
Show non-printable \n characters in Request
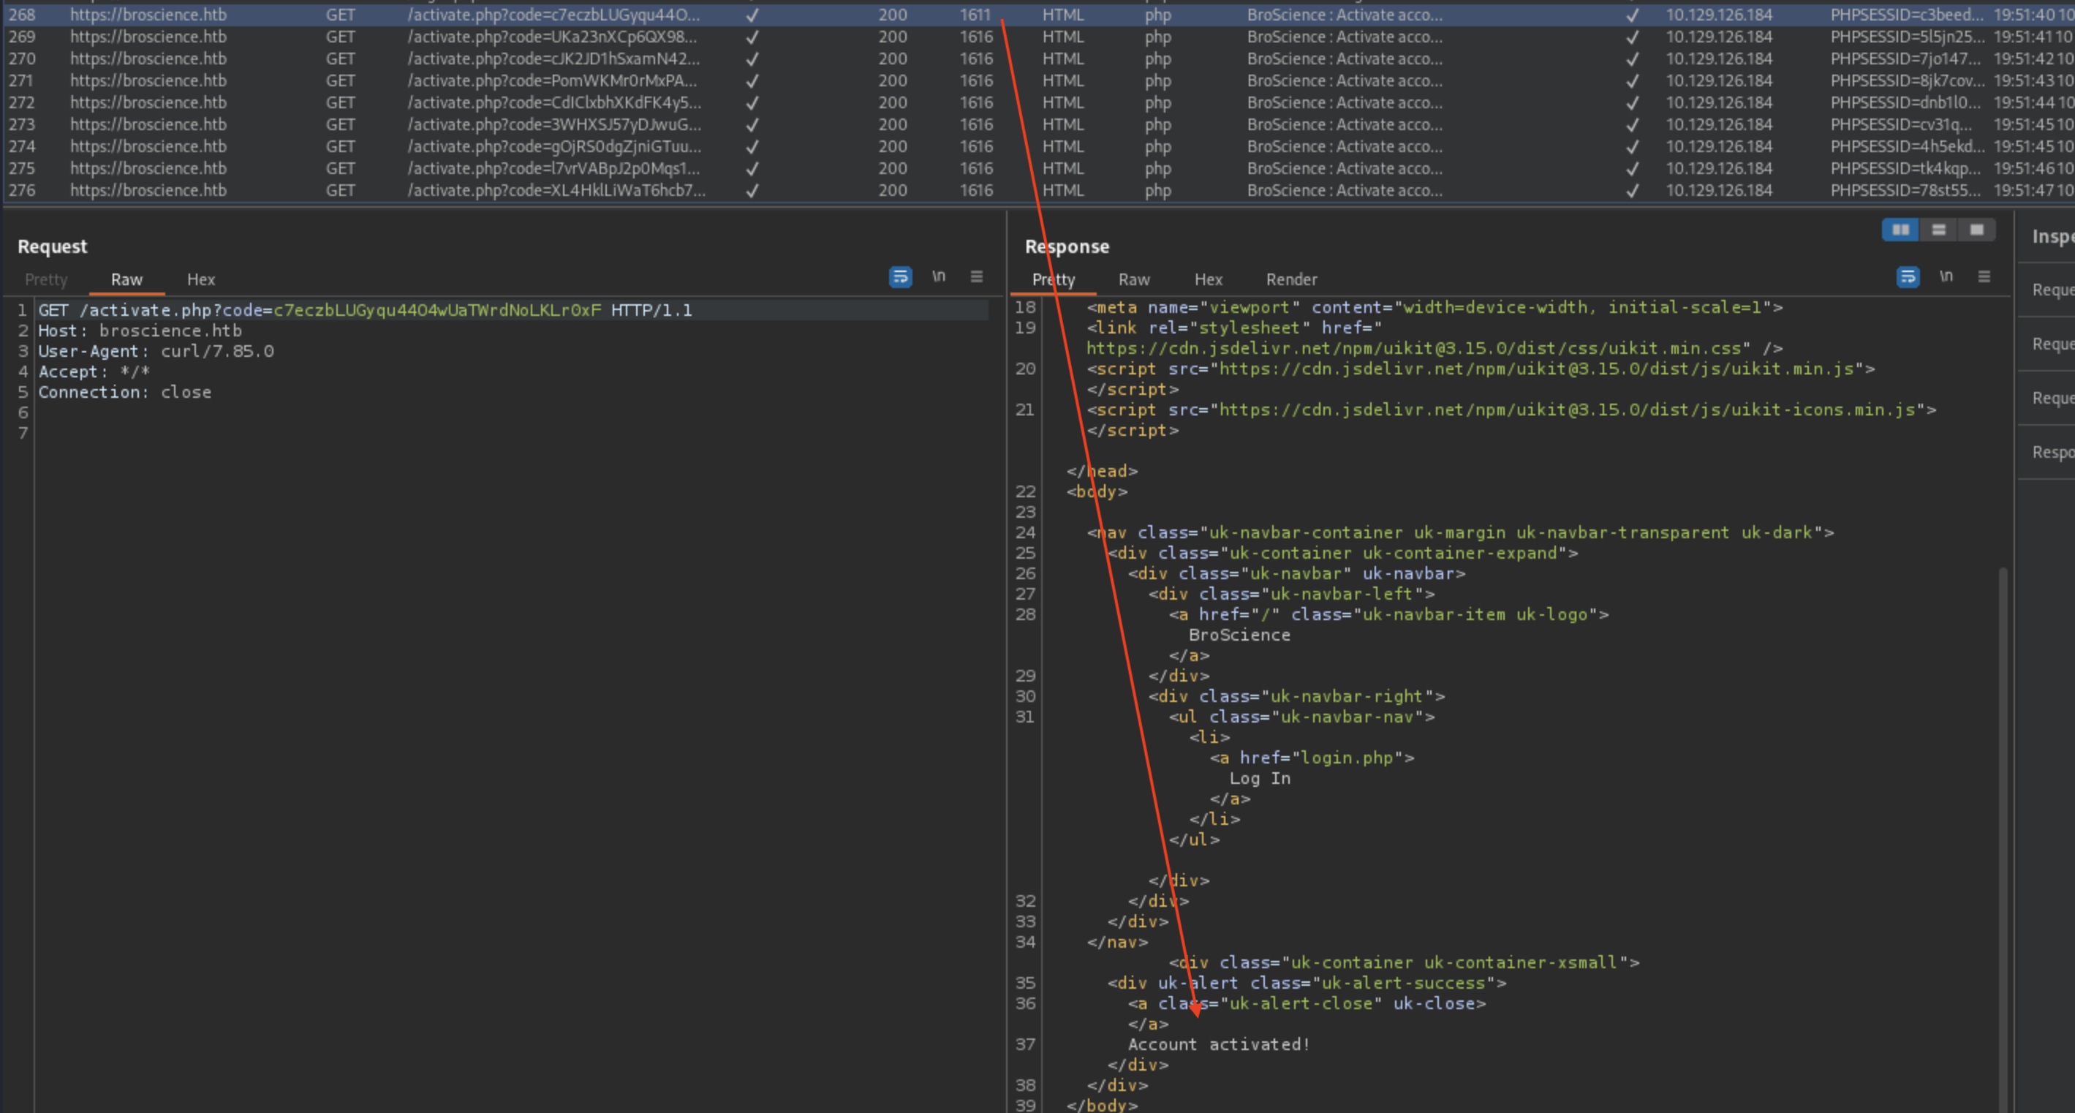click(x=938, y=276)
